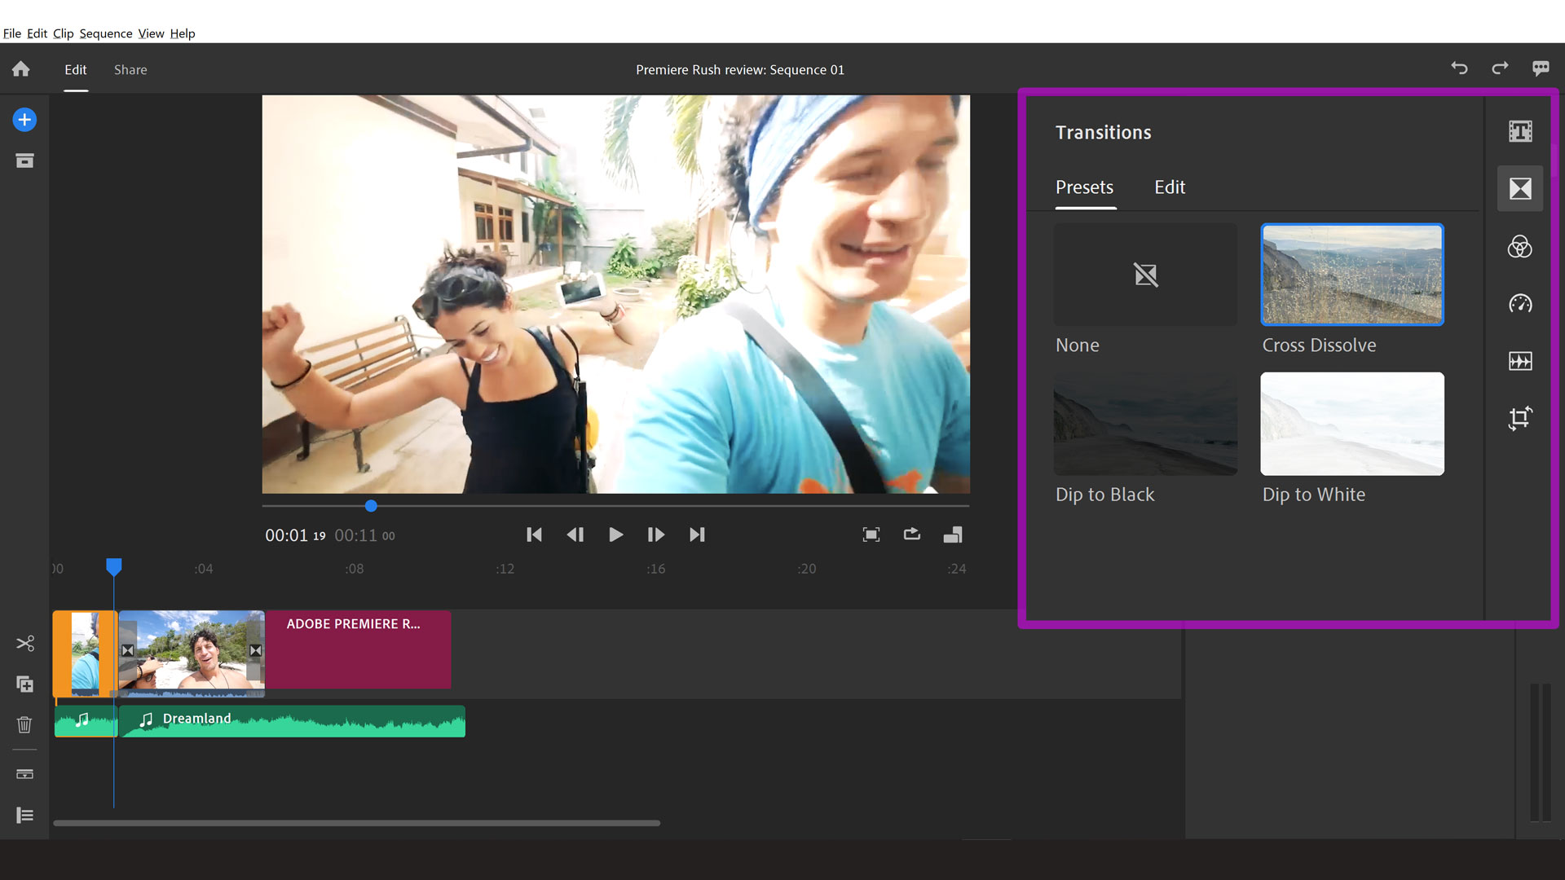
Task: Open the File menu
Action: pos(11,33)
